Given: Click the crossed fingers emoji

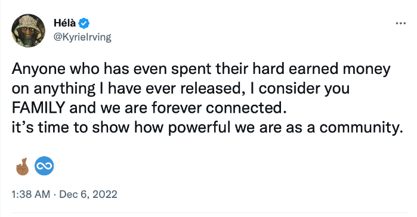Looking at the screenshot, I should (x=22, y=166).
